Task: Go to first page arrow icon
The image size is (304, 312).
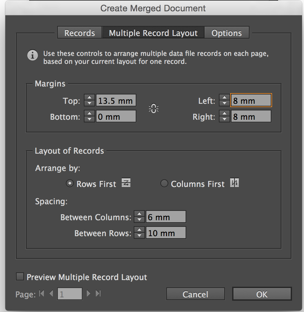Action: click(x=42, y=293)
